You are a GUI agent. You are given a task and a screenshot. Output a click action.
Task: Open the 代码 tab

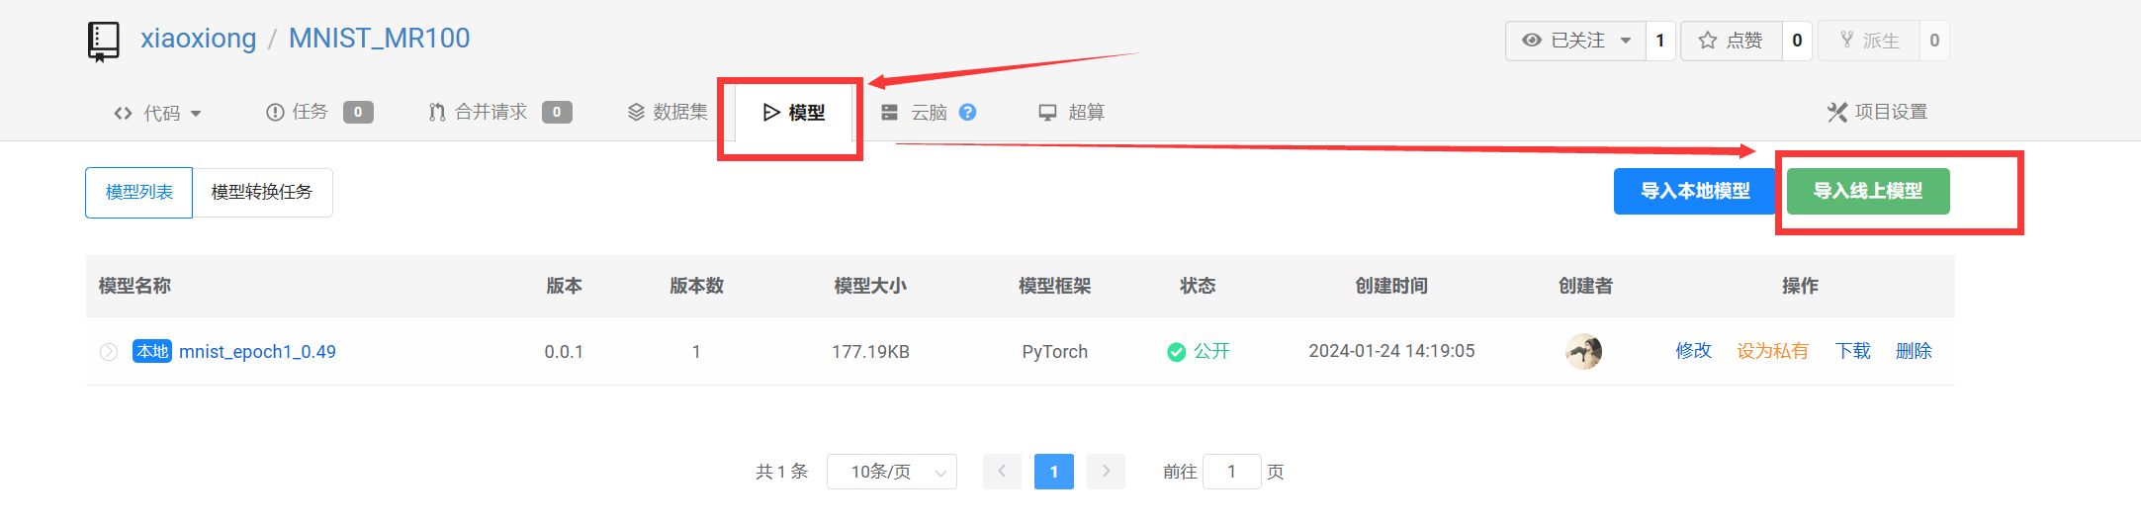coord(157,113)
